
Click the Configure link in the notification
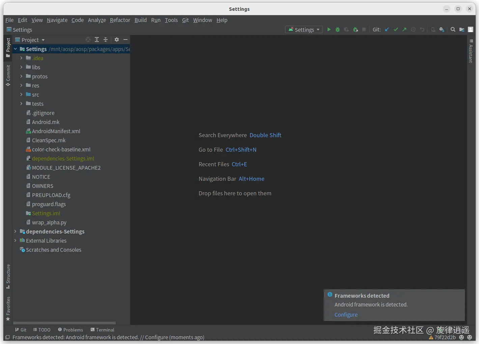point(346,315)
